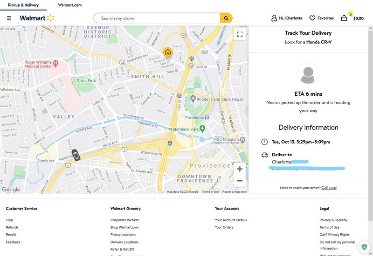
Task: Click the Favorites heart icon
Action: click(x=312, y=18)
